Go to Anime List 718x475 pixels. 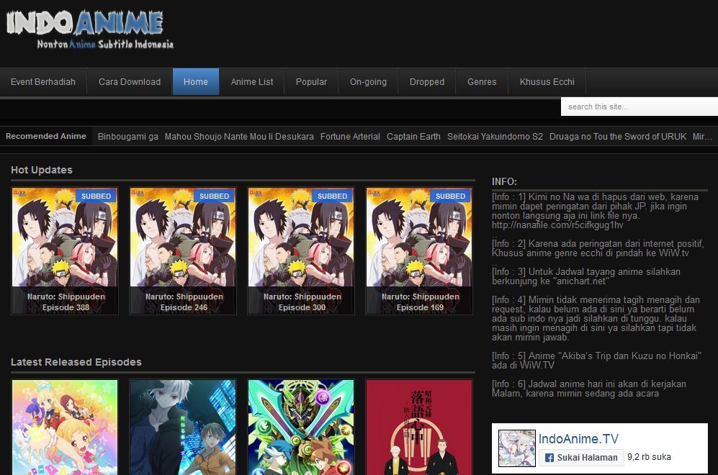252,82
